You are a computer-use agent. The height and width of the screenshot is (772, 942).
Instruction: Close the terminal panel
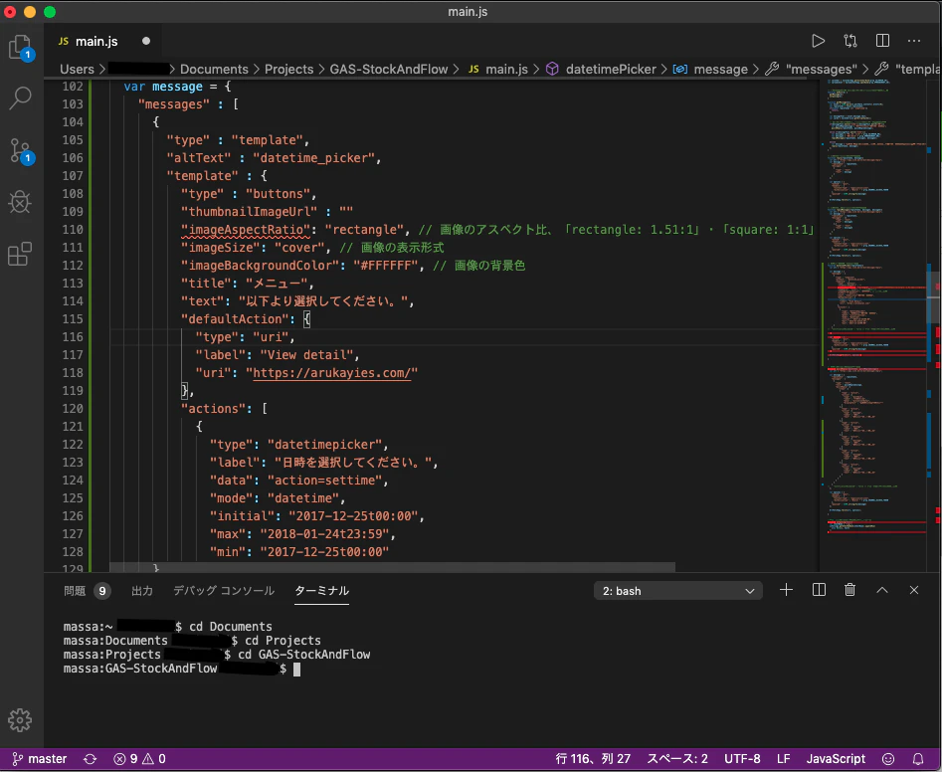click(x=914, y=590)
